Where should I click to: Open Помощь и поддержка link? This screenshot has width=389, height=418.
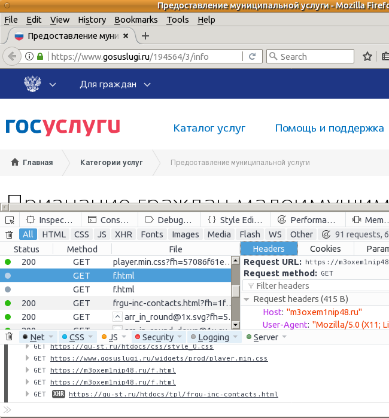click(x=330, y=128)
